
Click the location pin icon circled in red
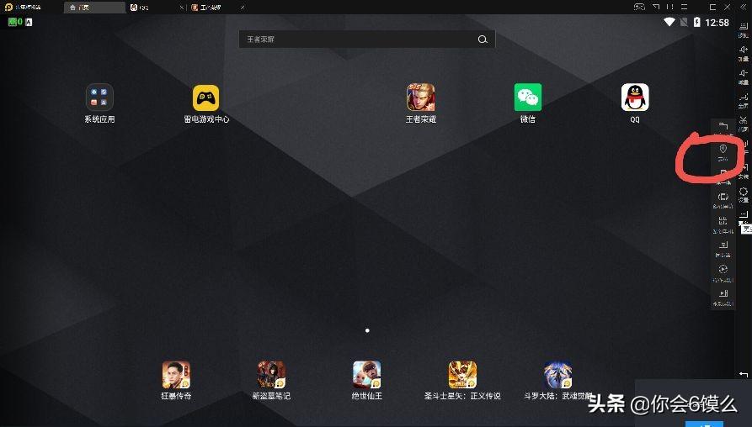click(x=723, y=150)
